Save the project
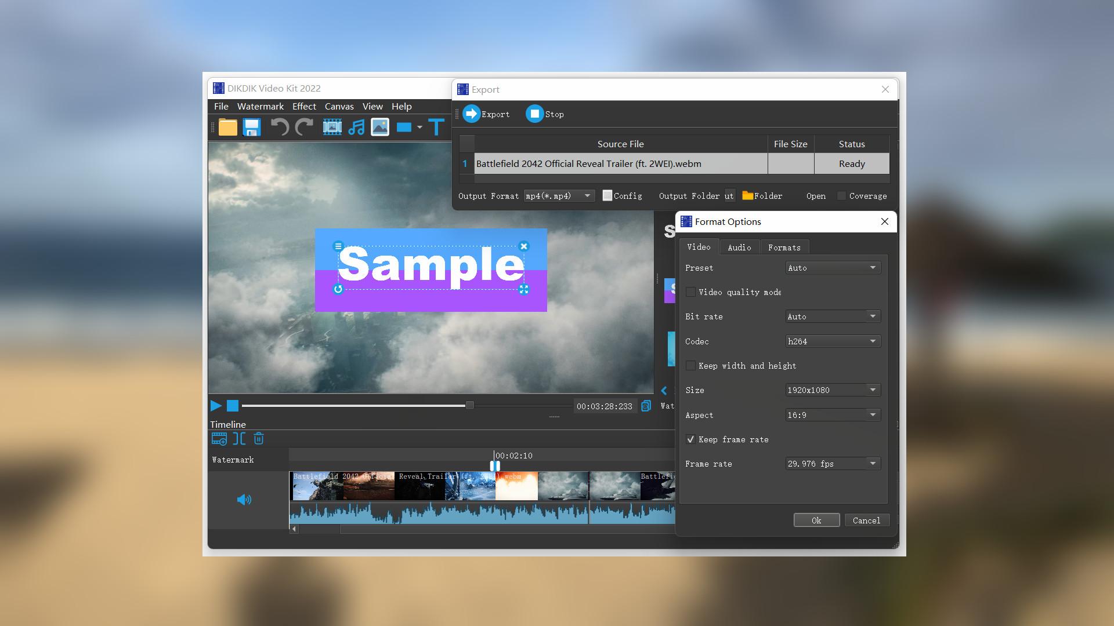1114x626 pixels. (251, 128)
